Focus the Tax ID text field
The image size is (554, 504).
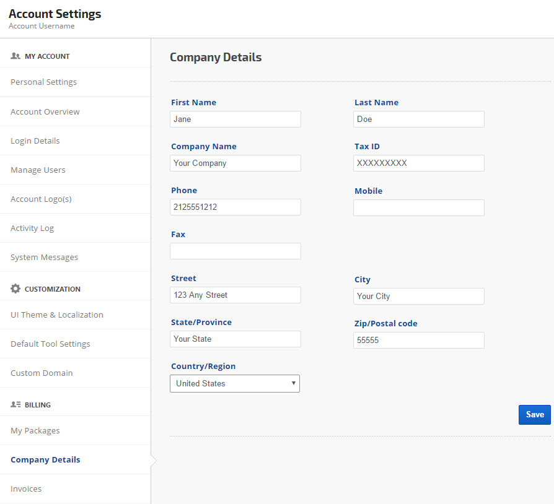coord(418,163)
